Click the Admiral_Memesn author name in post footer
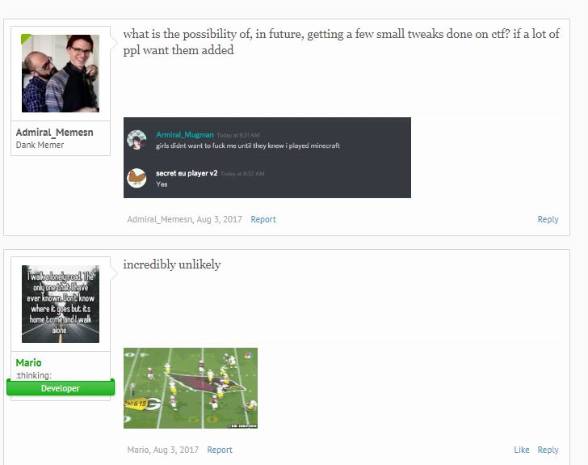This screenshot has width=588, height=465. tap(160, 219)
